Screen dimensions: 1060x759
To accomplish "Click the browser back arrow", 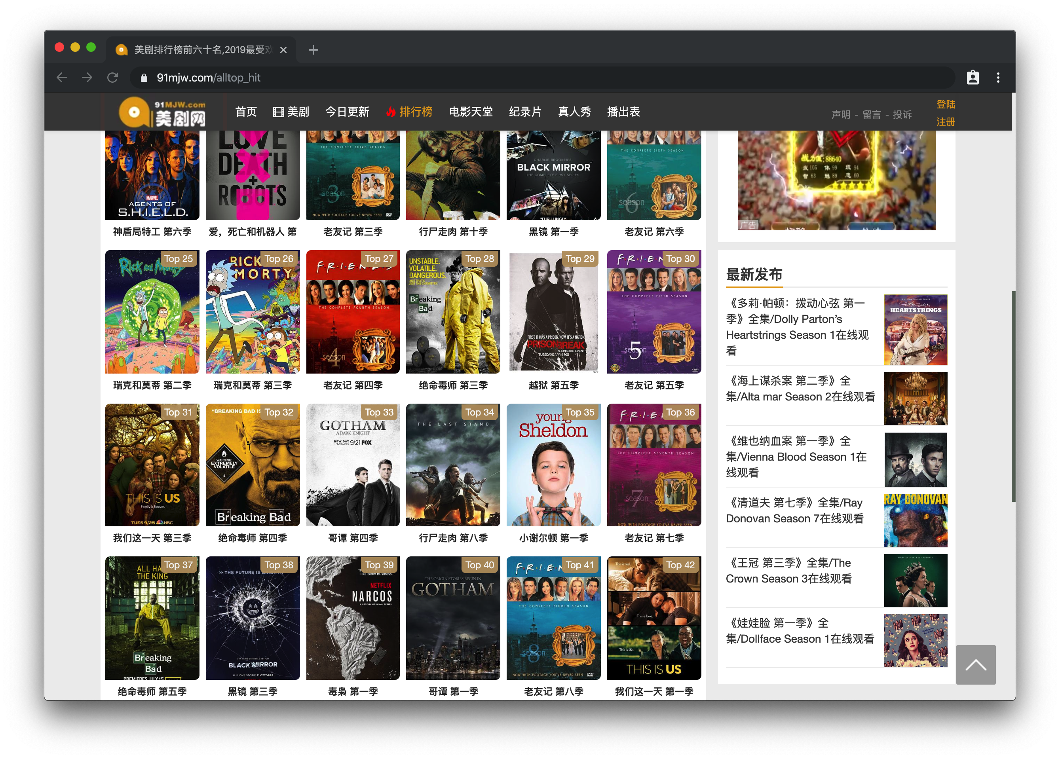I will 62,78.
